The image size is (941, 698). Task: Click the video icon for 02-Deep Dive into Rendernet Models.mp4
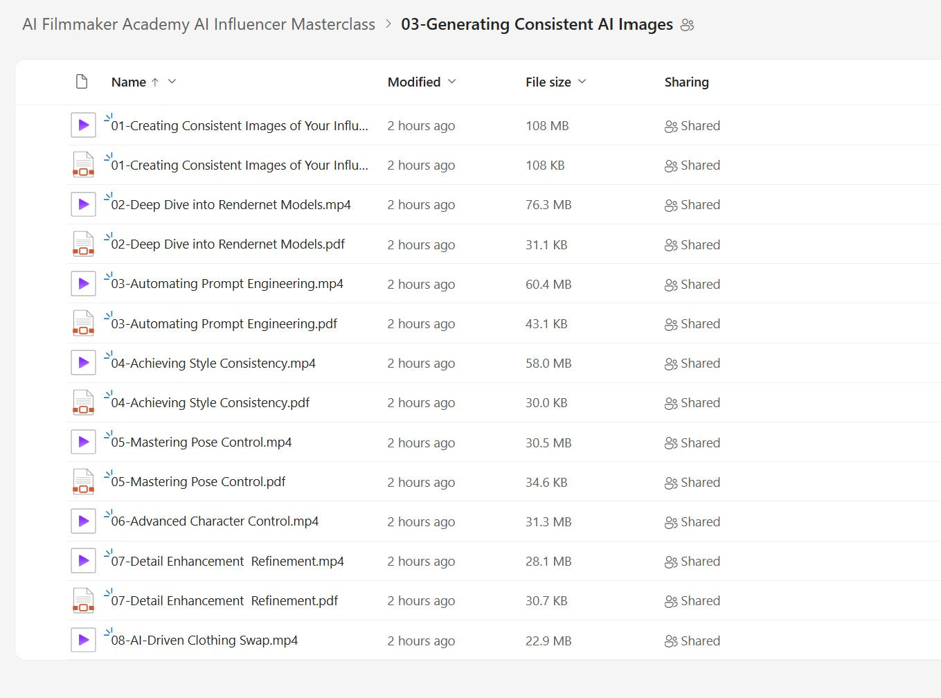click(x=83, y=205)
